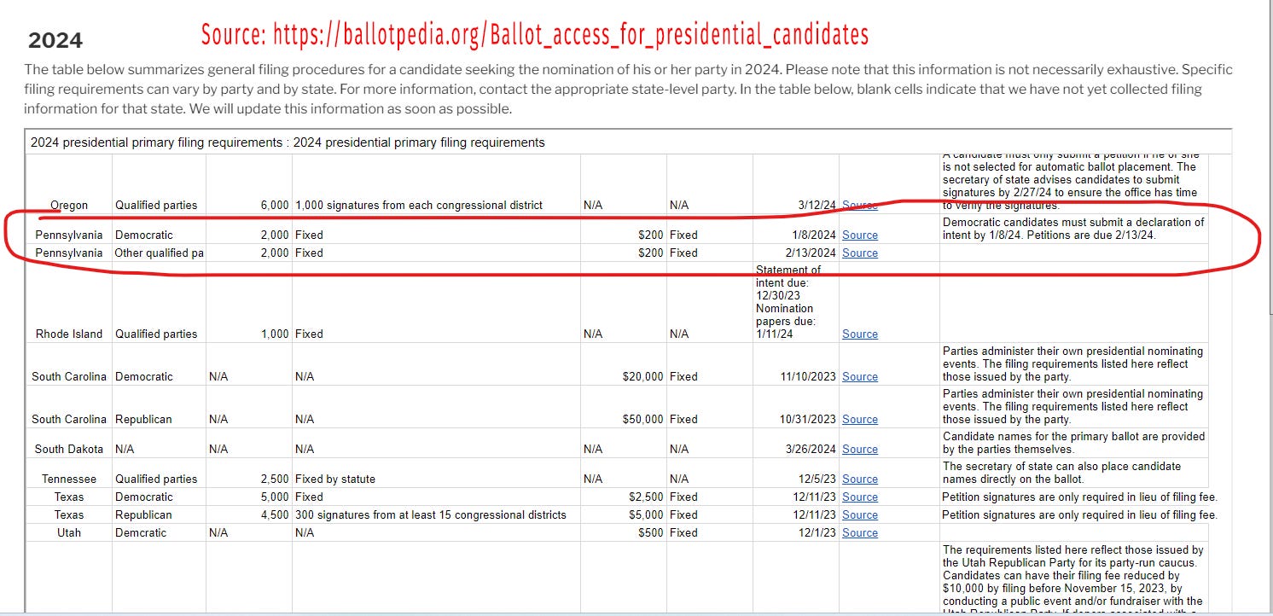Viewport: 1273px width, 616px height.
Task: Open Source link for South Dakota row
Action: (x=859, y=449)
